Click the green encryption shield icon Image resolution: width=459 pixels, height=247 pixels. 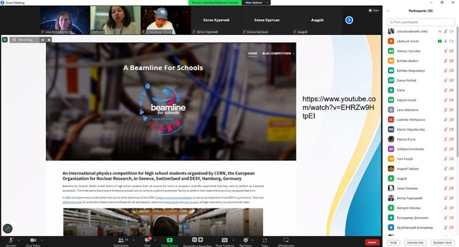point(5,40)
